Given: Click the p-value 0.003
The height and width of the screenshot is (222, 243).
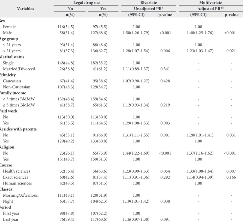Looking at the screenshot, I should pyautogui.click(x=165, y=123).
